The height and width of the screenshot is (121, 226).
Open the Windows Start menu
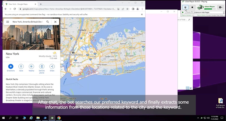(x=3, y=118)
